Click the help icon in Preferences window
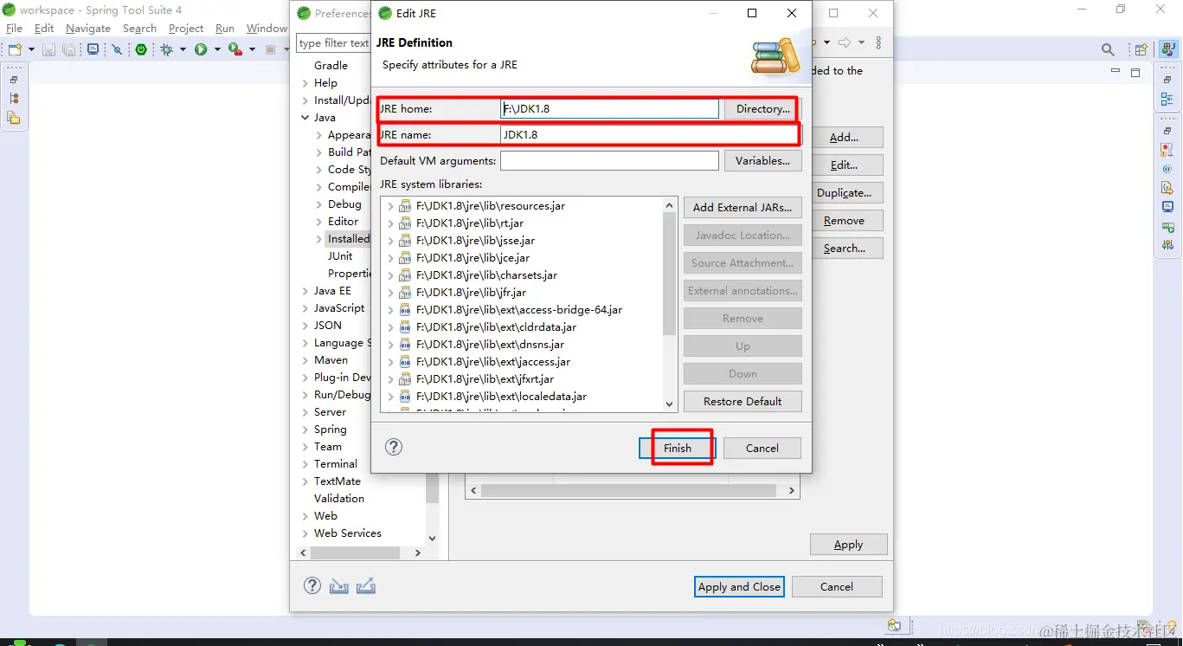1183x646 pixels. point(312,585)
